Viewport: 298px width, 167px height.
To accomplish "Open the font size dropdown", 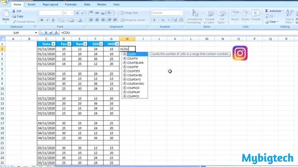I will point(72,13).
